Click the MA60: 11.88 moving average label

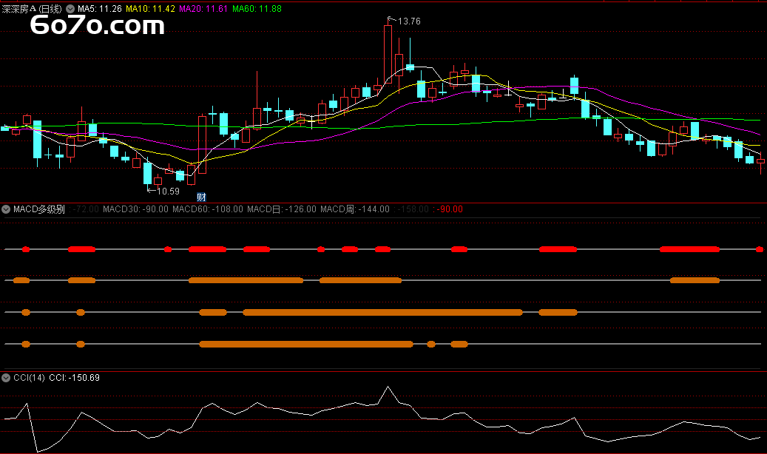(x=257, y=9)
